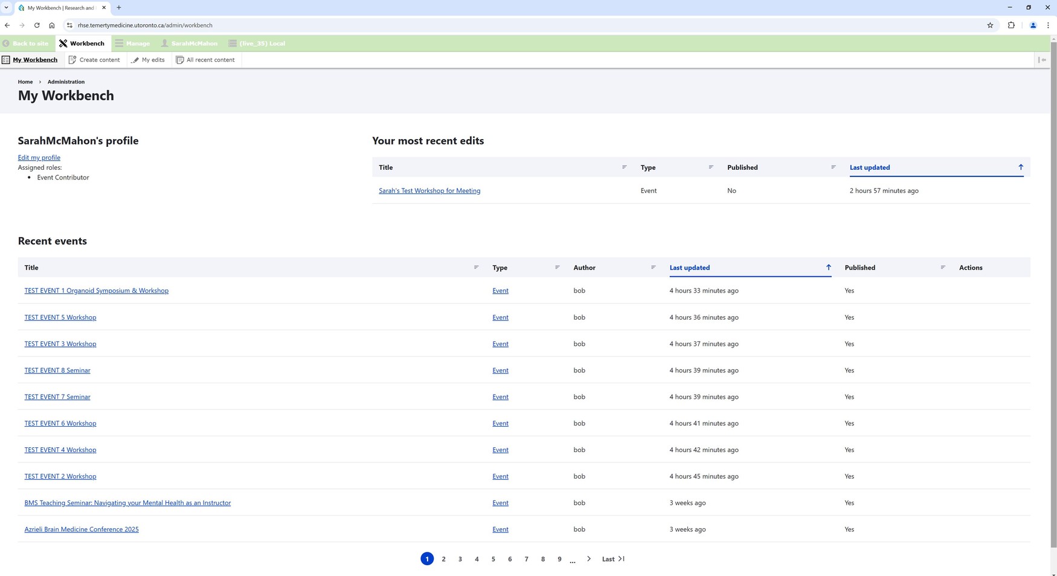This screenshot has width=1057, height=576.
Task: Open My edits
Action: tap(148, 60)
